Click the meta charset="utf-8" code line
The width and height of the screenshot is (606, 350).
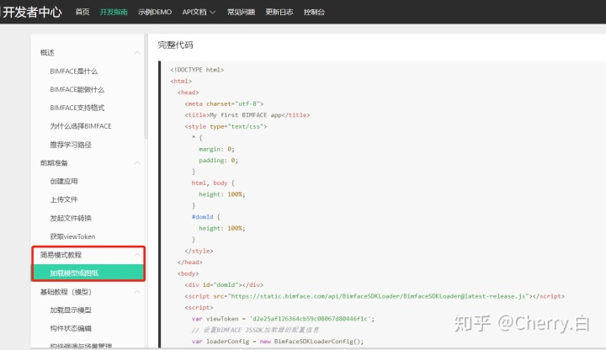pos(224,104)
